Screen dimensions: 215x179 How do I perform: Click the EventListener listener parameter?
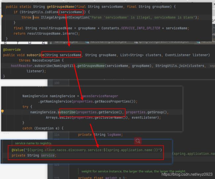187,55
